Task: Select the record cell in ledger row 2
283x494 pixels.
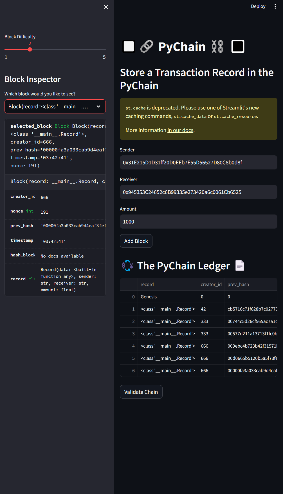Action: tap(168, 321)
